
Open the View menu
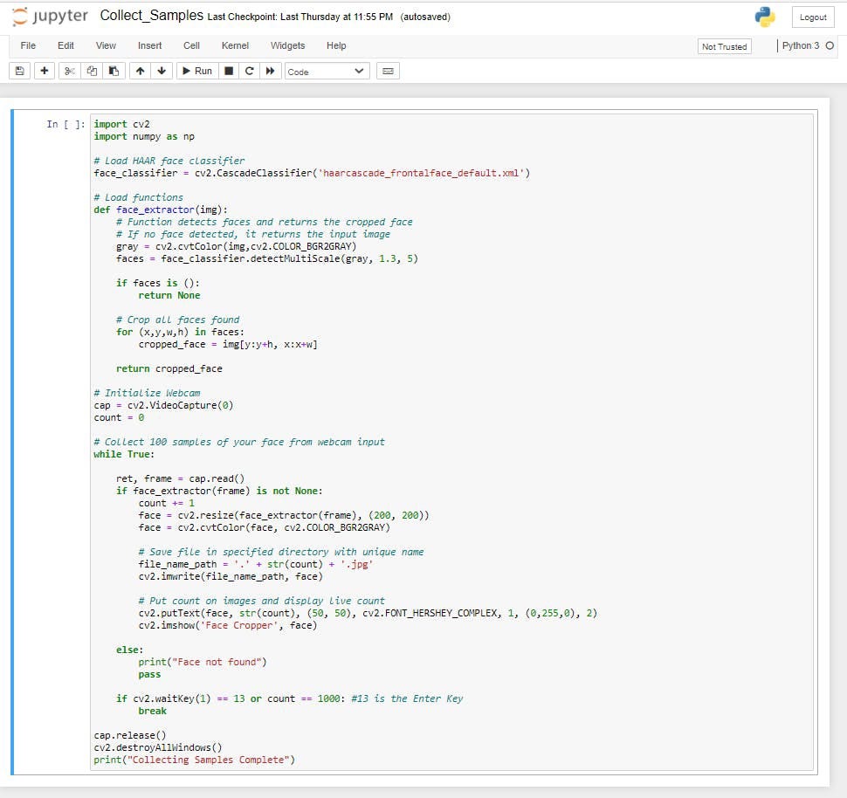pyautogui.click(x=106, y=45)
